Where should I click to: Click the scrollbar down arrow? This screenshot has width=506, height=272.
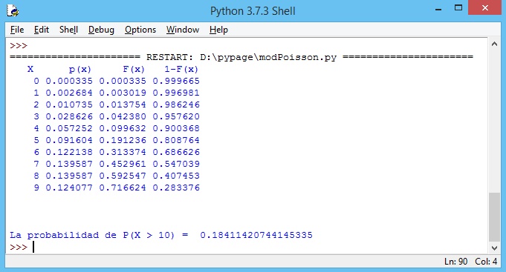(x=494, y=248)
